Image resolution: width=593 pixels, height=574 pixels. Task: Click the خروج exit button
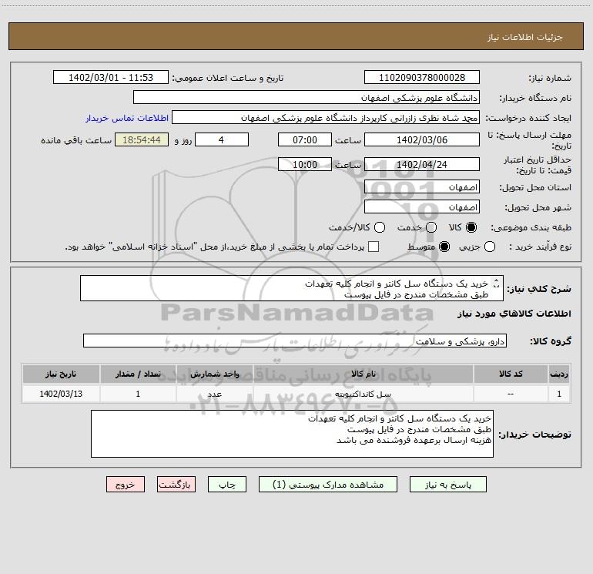coord(126,485)
